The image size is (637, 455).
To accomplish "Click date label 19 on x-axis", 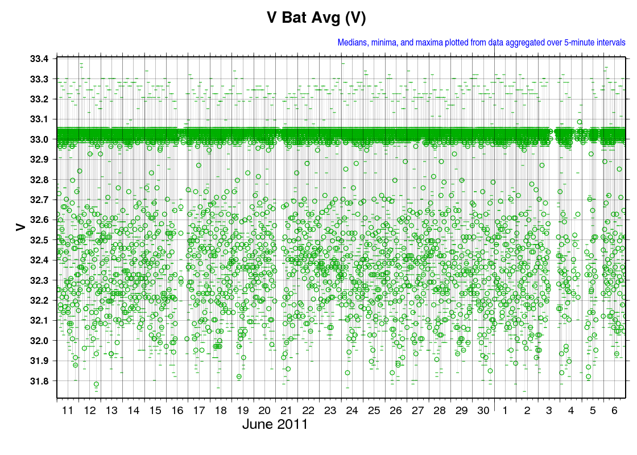I will 243,410.
